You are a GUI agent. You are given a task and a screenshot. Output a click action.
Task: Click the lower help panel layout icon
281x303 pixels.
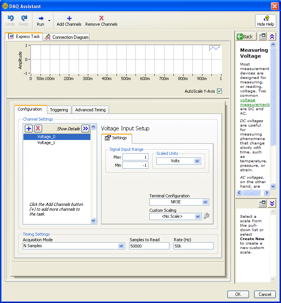click(x=262, y=204)
